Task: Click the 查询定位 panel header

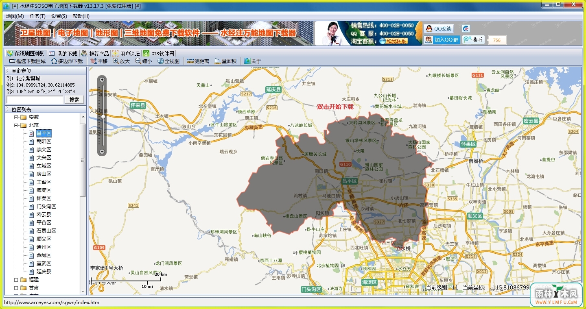Action: coord(45,71)
